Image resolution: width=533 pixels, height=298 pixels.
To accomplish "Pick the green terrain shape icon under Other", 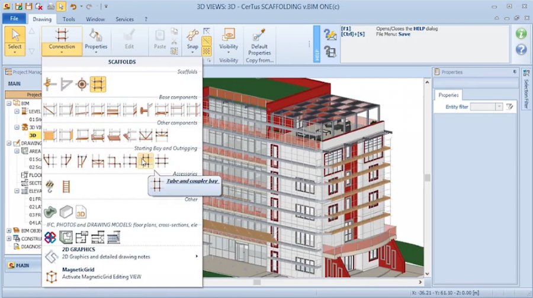I will (50, 212).
